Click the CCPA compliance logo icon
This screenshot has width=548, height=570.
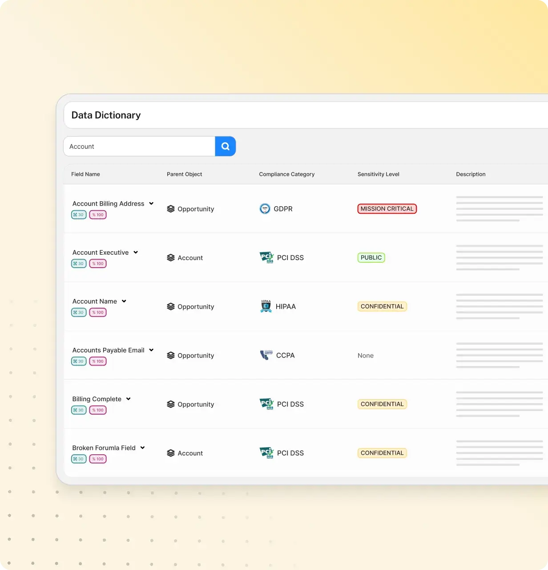point(266,355)
